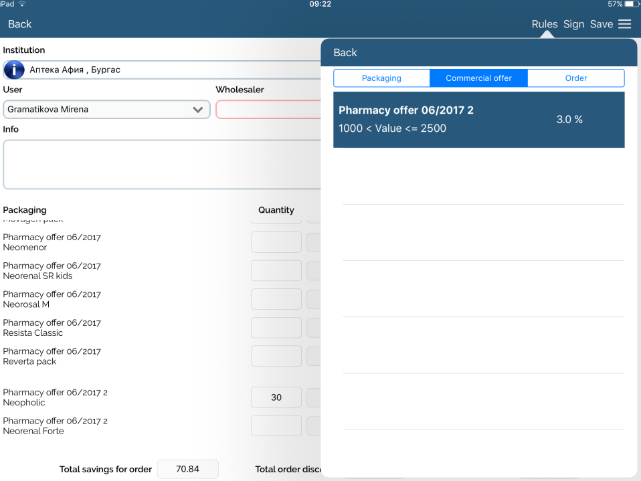
Task: Select the Commercial offer tab
Action: point(478,78)
